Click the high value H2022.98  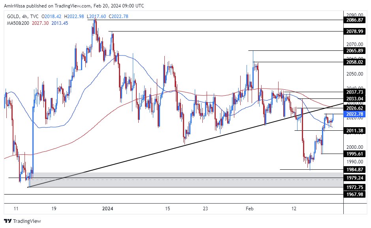pyautogui.click(x=74, y=17)
